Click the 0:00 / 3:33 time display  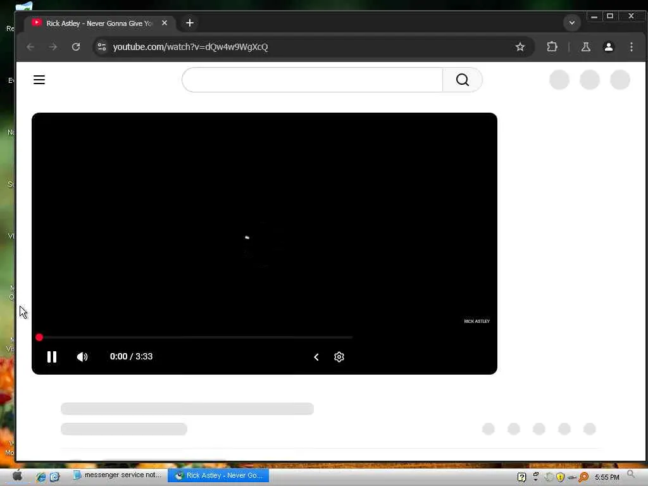131,357
